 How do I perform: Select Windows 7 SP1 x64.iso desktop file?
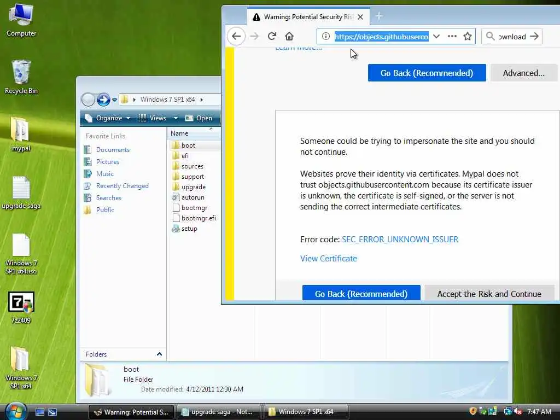point(21,254)
